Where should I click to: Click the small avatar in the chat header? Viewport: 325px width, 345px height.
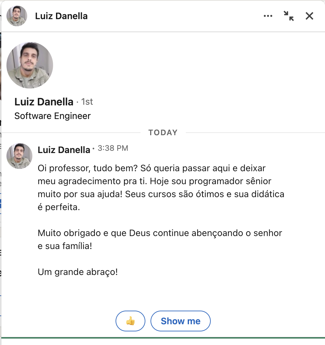pos(17,16)
